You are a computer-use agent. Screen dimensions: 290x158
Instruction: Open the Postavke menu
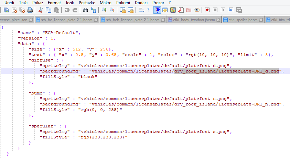coord(87,3)
